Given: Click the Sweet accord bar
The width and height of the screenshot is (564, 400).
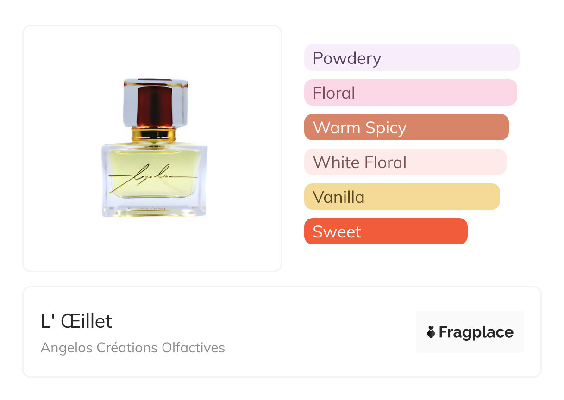Looking at the screenshot, I should 386,231.
